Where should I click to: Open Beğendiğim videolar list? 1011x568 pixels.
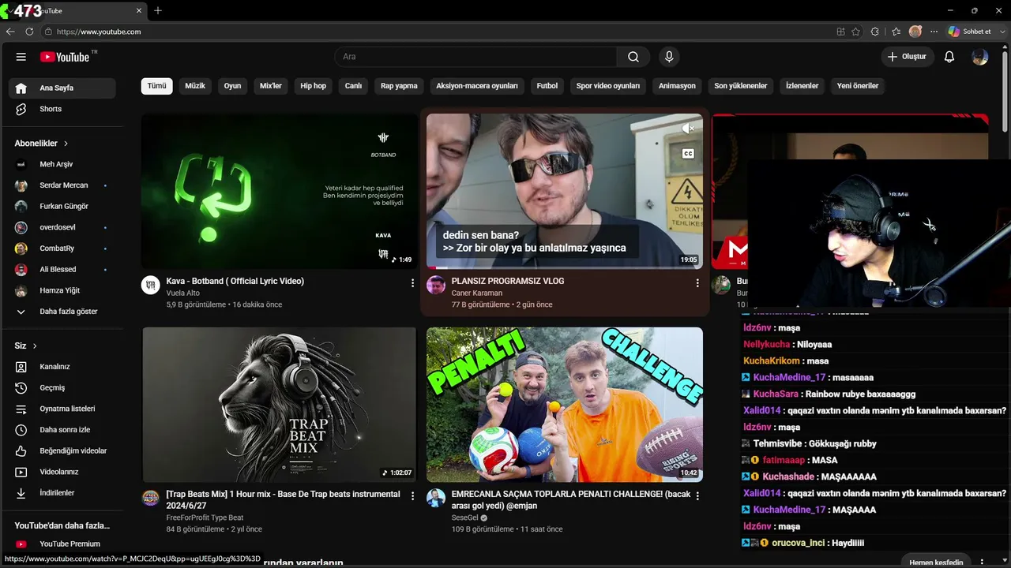click(62, 451)
